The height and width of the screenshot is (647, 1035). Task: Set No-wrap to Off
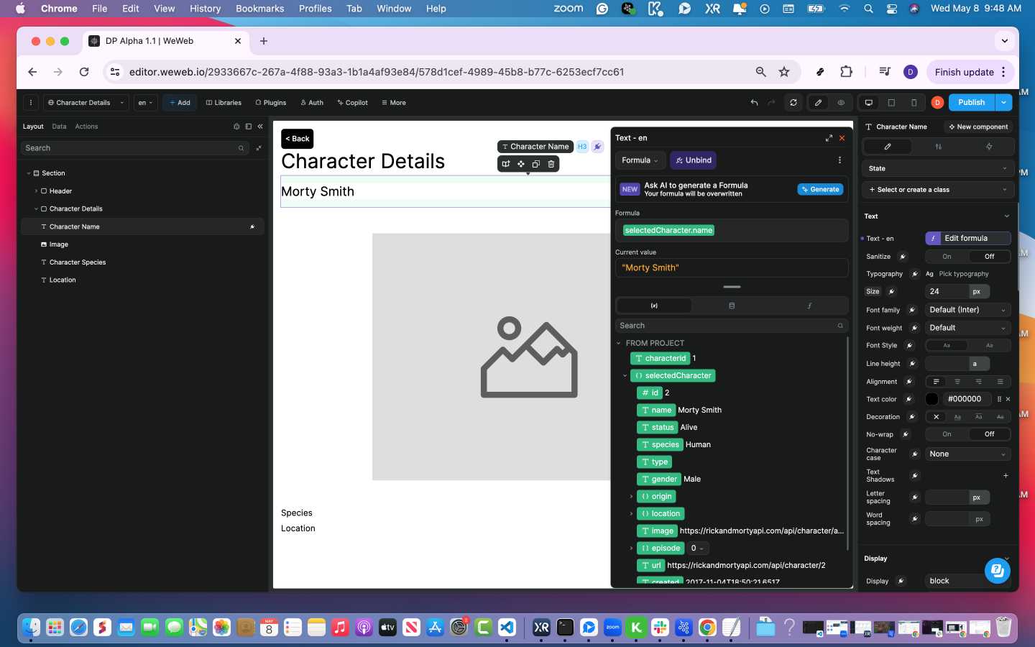989,434
